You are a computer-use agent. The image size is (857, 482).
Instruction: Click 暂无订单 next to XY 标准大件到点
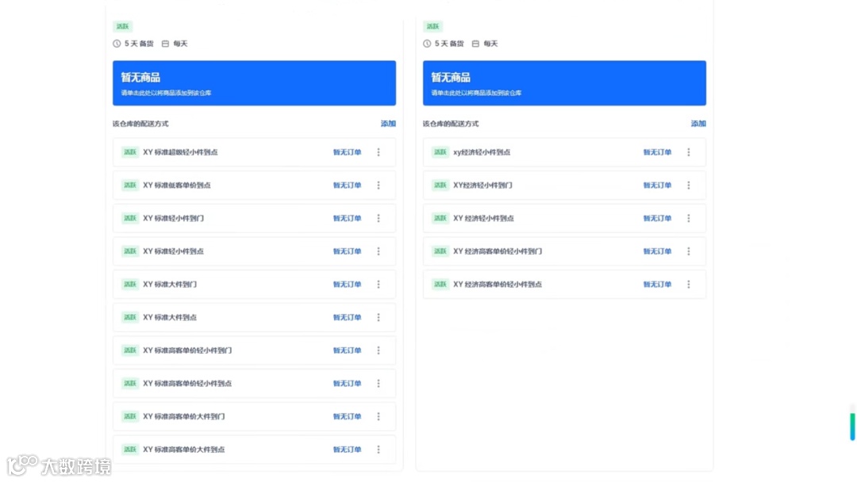pyautogui.click(x=347, y=318)
